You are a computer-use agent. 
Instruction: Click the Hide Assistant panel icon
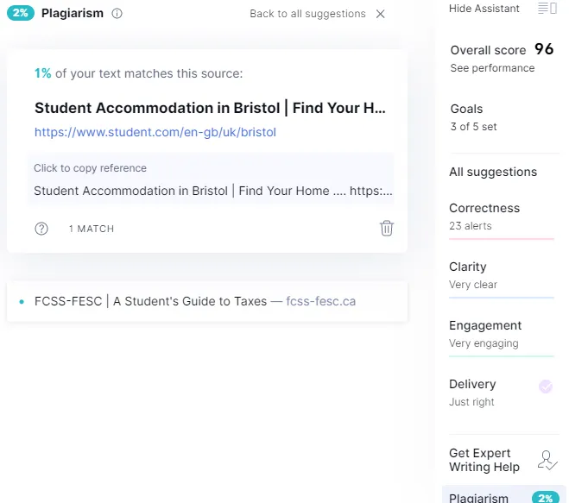point(547,9)
